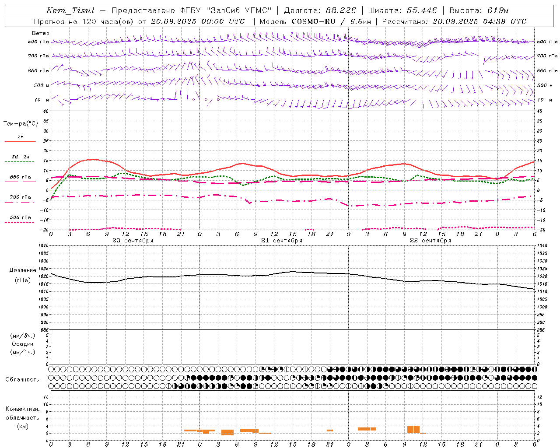Click the 22 сентября date label
This screenshot has height=448, width=560.
[x=430, y=240]
